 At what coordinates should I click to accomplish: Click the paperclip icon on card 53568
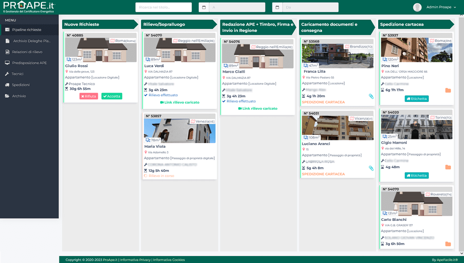371,96
